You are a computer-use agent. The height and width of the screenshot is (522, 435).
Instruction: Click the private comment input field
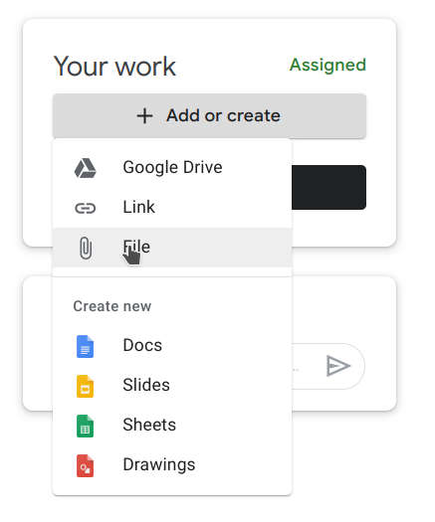pyautogui.click(x=305, y=366)
